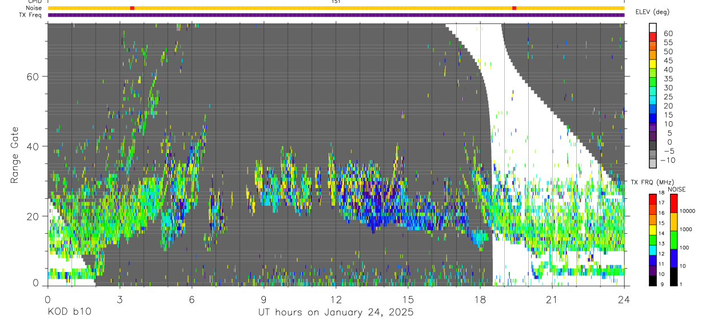Click the CPID value '151'
The width and height of the screenshot is (702, 324).
(x=336, y=2)
